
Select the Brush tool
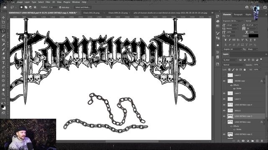coord(3,49)
